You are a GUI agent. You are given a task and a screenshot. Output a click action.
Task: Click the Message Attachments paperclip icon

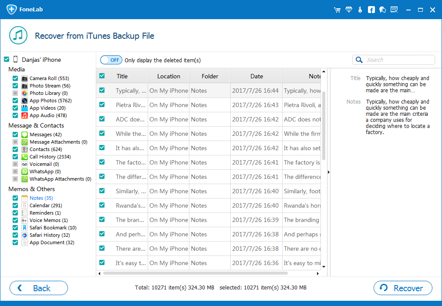24,142
